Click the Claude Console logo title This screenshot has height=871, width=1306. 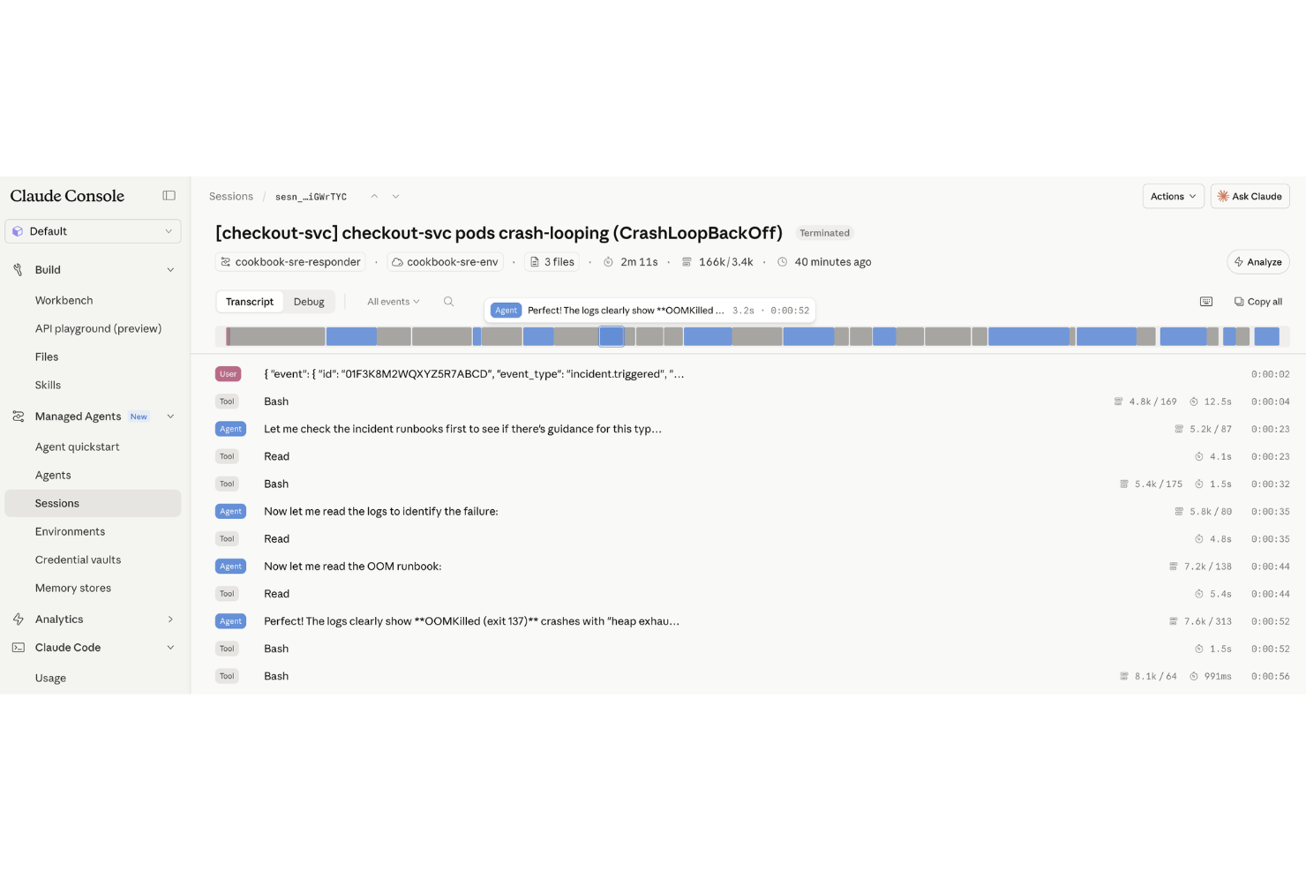click(x=67, y=196)
